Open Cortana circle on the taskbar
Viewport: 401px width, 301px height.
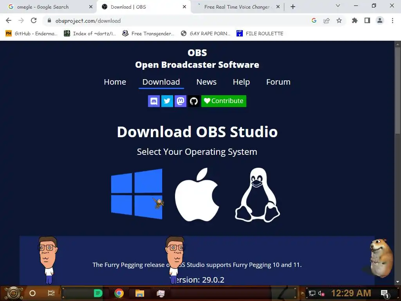tap(33, 293)
